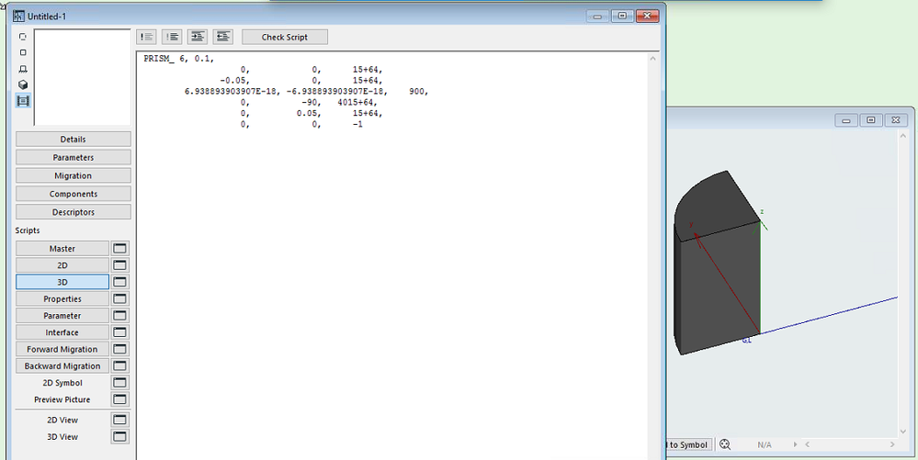Minimize the 3D view window
This screenshot has width=918, height=460.
click(846, 120)
